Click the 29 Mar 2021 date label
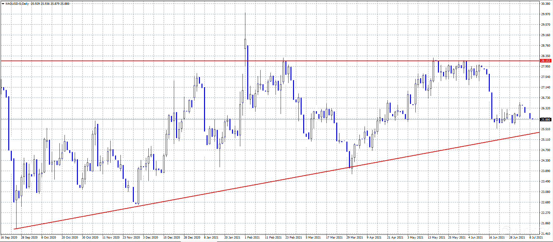This screenshot has width=553, height=242. 354,237
